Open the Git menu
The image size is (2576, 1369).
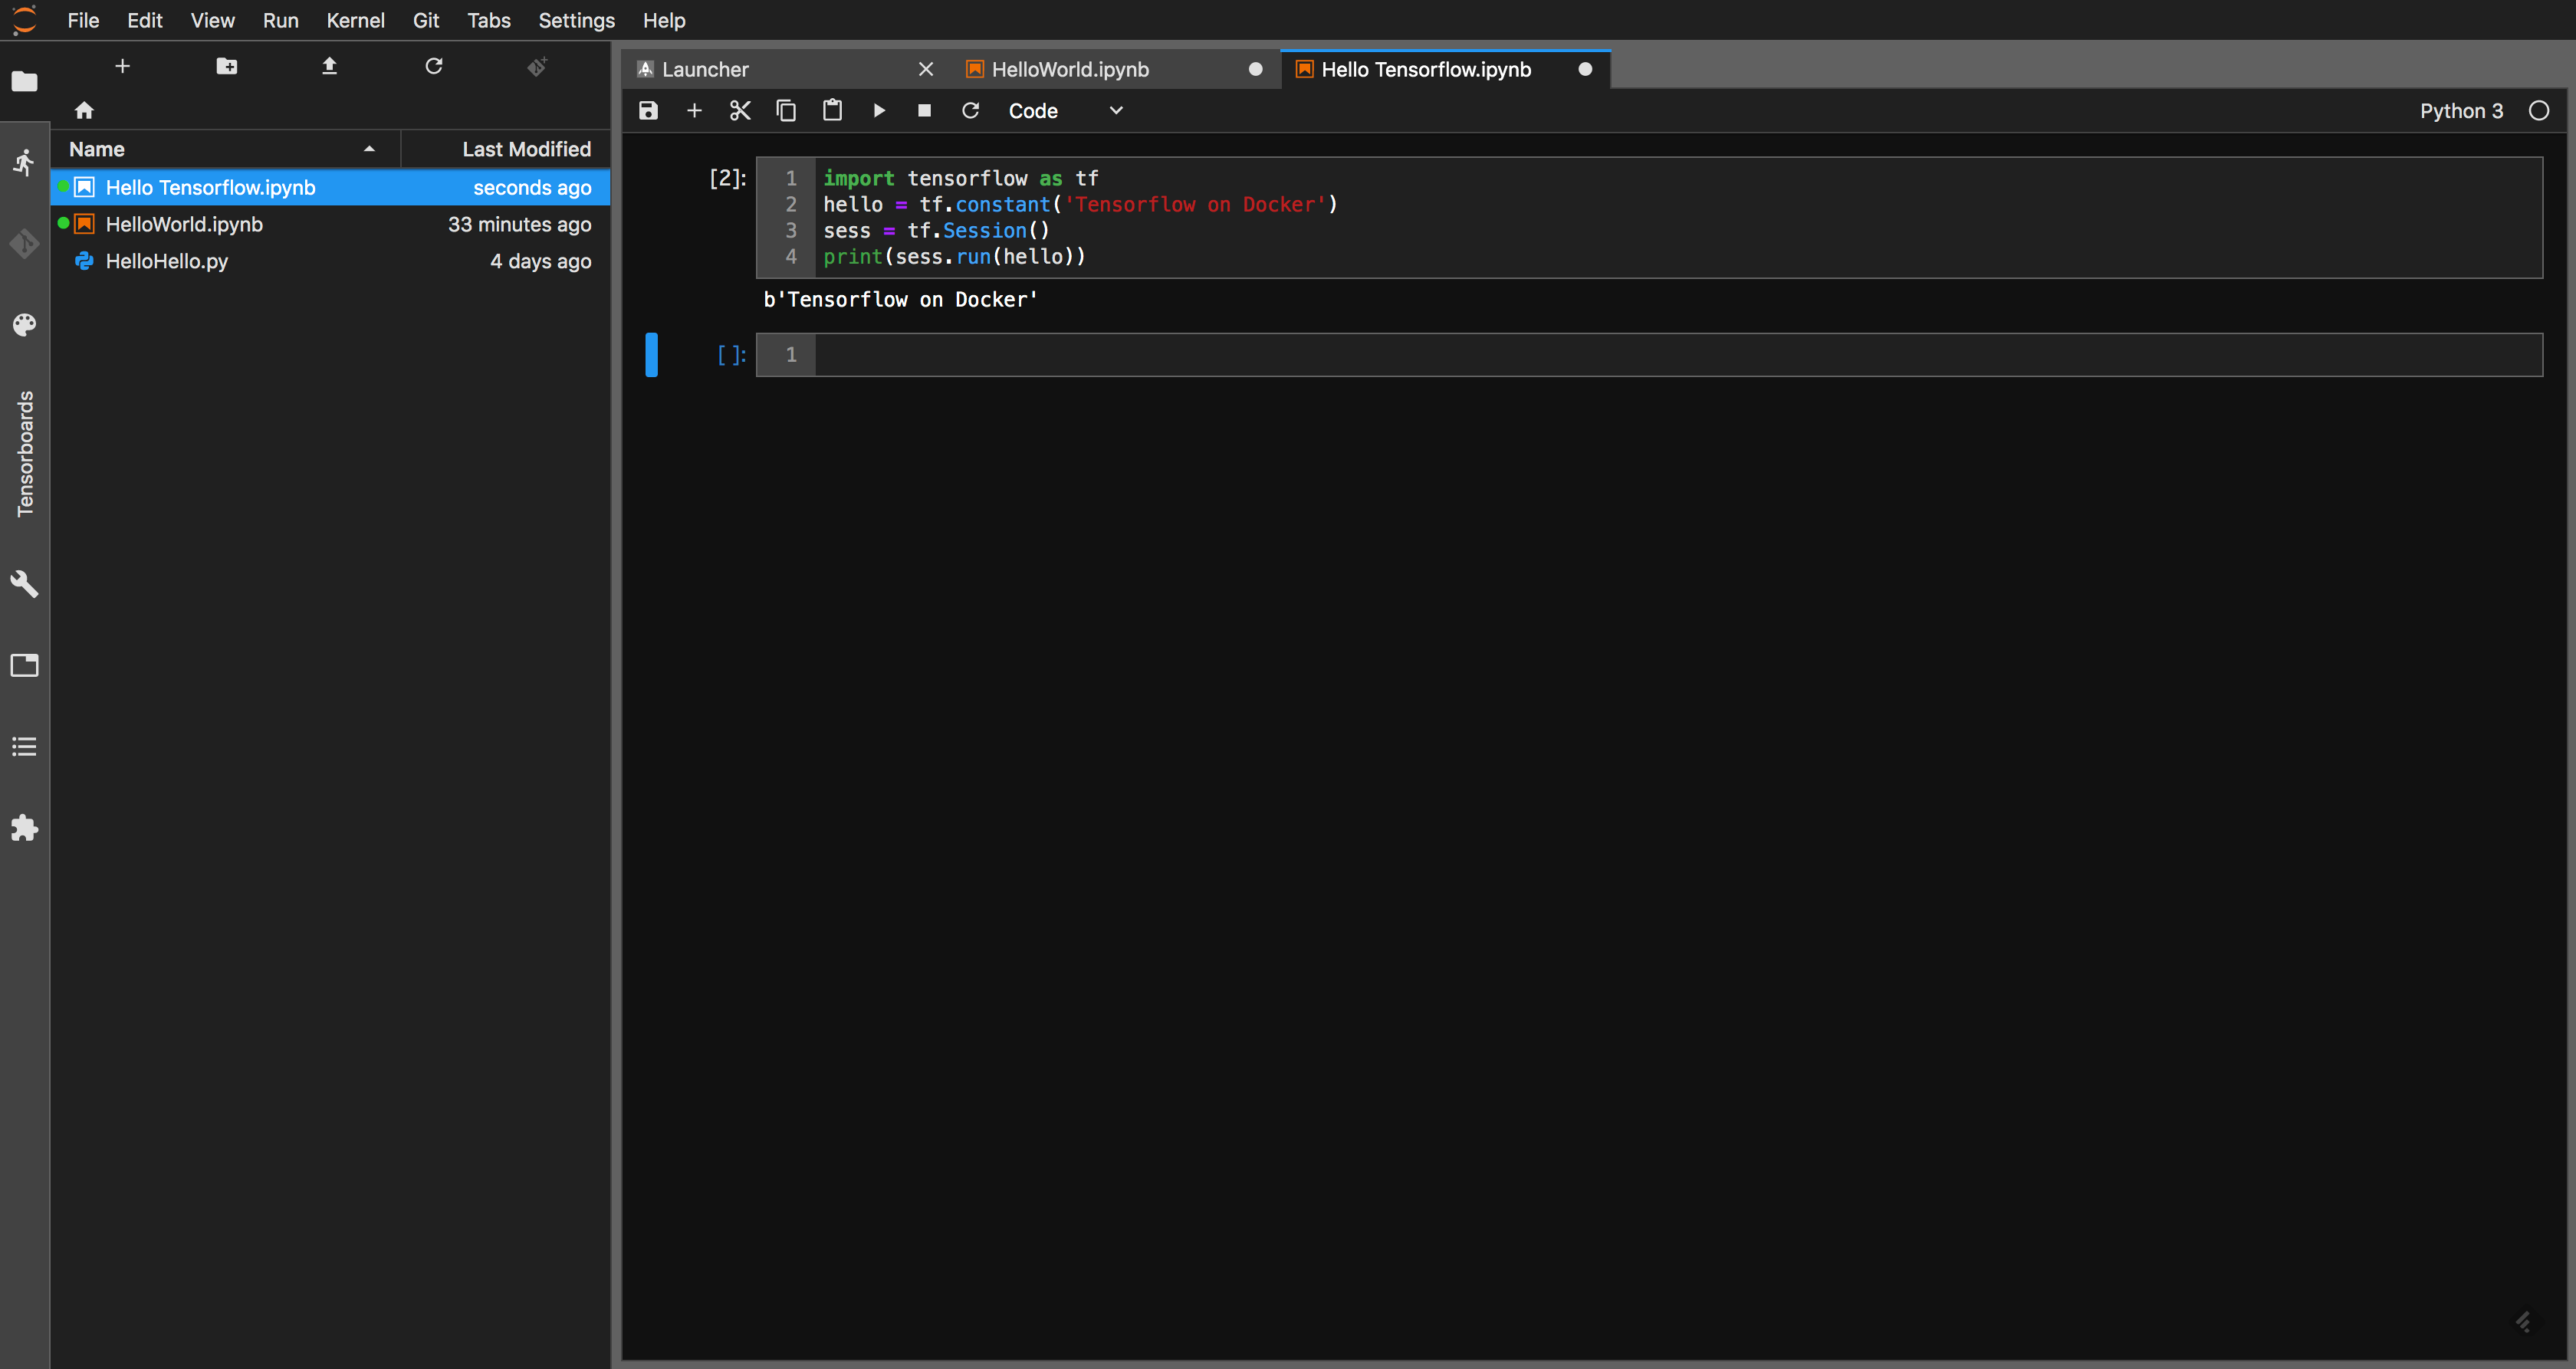click(x=426, y=20)
